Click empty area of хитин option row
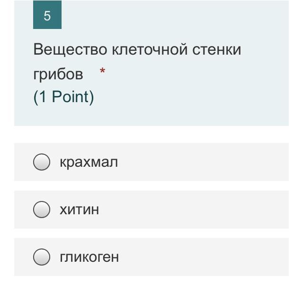Screen dimensions: 303x305 tap(194, 210)
